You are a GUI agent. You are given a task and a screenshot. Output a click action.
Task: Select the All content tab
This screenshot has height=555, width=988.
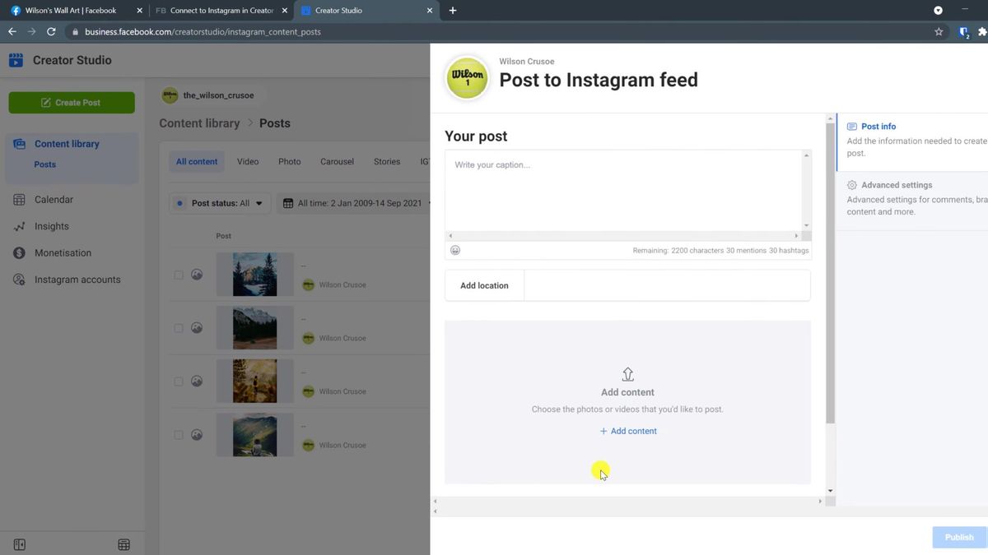click(x=197, y=162)
